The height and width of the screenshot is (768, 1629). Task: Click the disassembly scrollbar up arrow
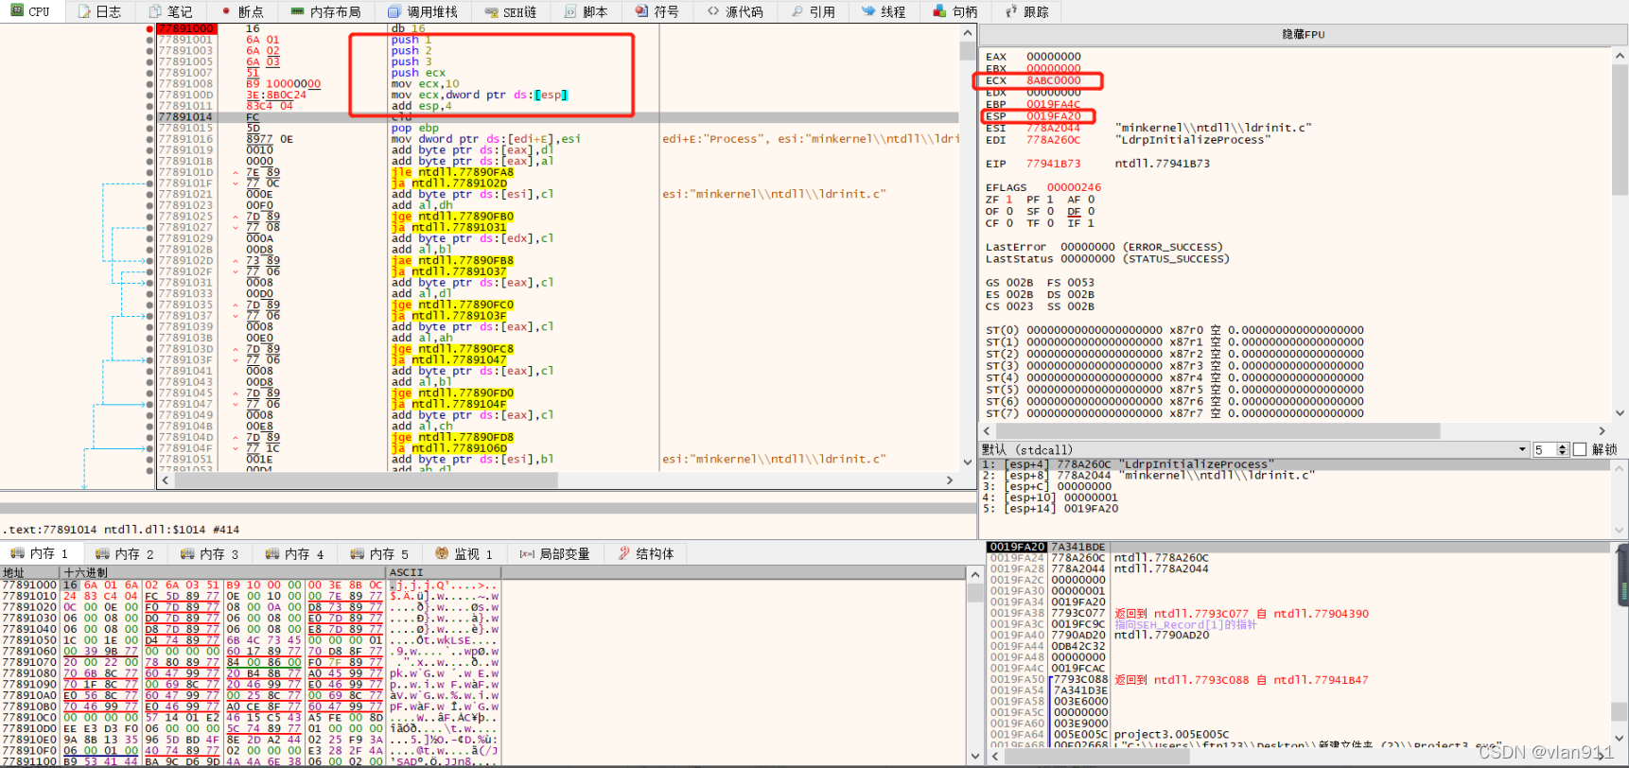point(968,33)
